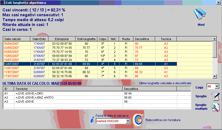The image size is (222, 130).
Task: Open the Colpi dropdown arrow
Action: pos(217,86)
